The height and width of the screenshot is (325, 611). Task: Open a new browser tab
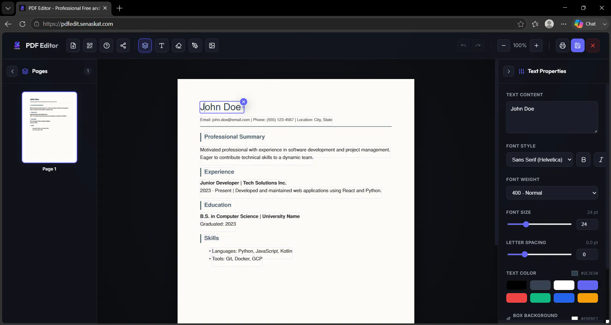(120, 8)
